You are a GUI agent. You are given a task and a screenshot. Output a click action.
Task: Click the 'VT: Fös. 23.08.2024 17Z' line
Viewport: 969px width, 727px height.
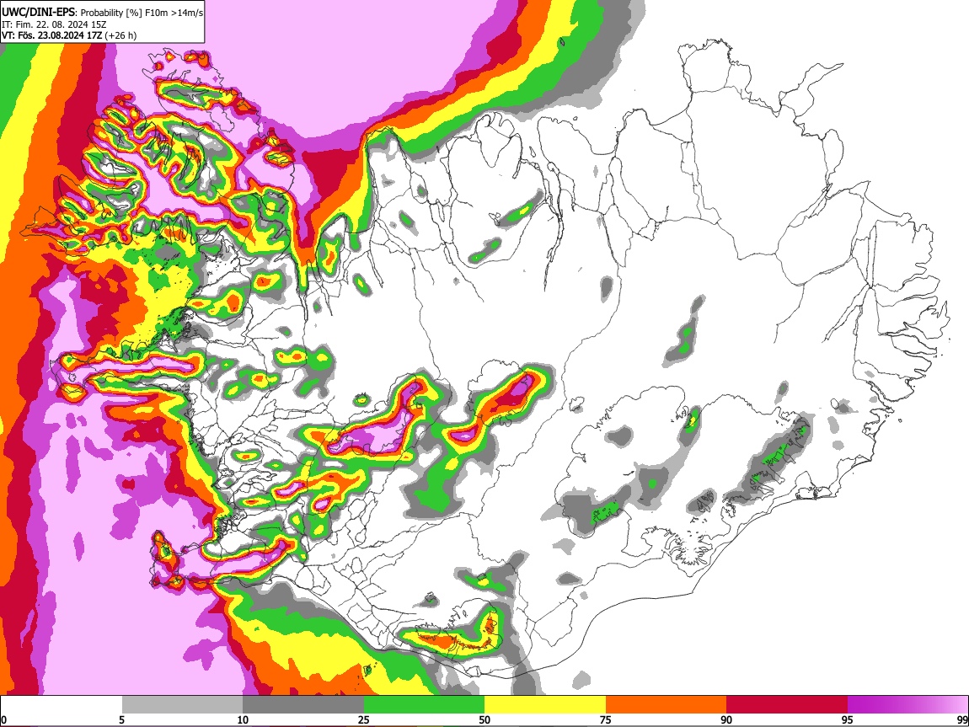[x=52, y=35]
